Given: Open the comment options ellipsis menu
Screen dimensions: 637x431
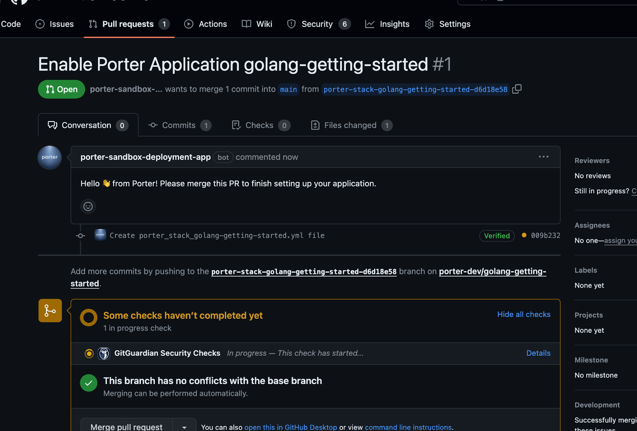Looking at the screenshot, I should pos(543,157).
